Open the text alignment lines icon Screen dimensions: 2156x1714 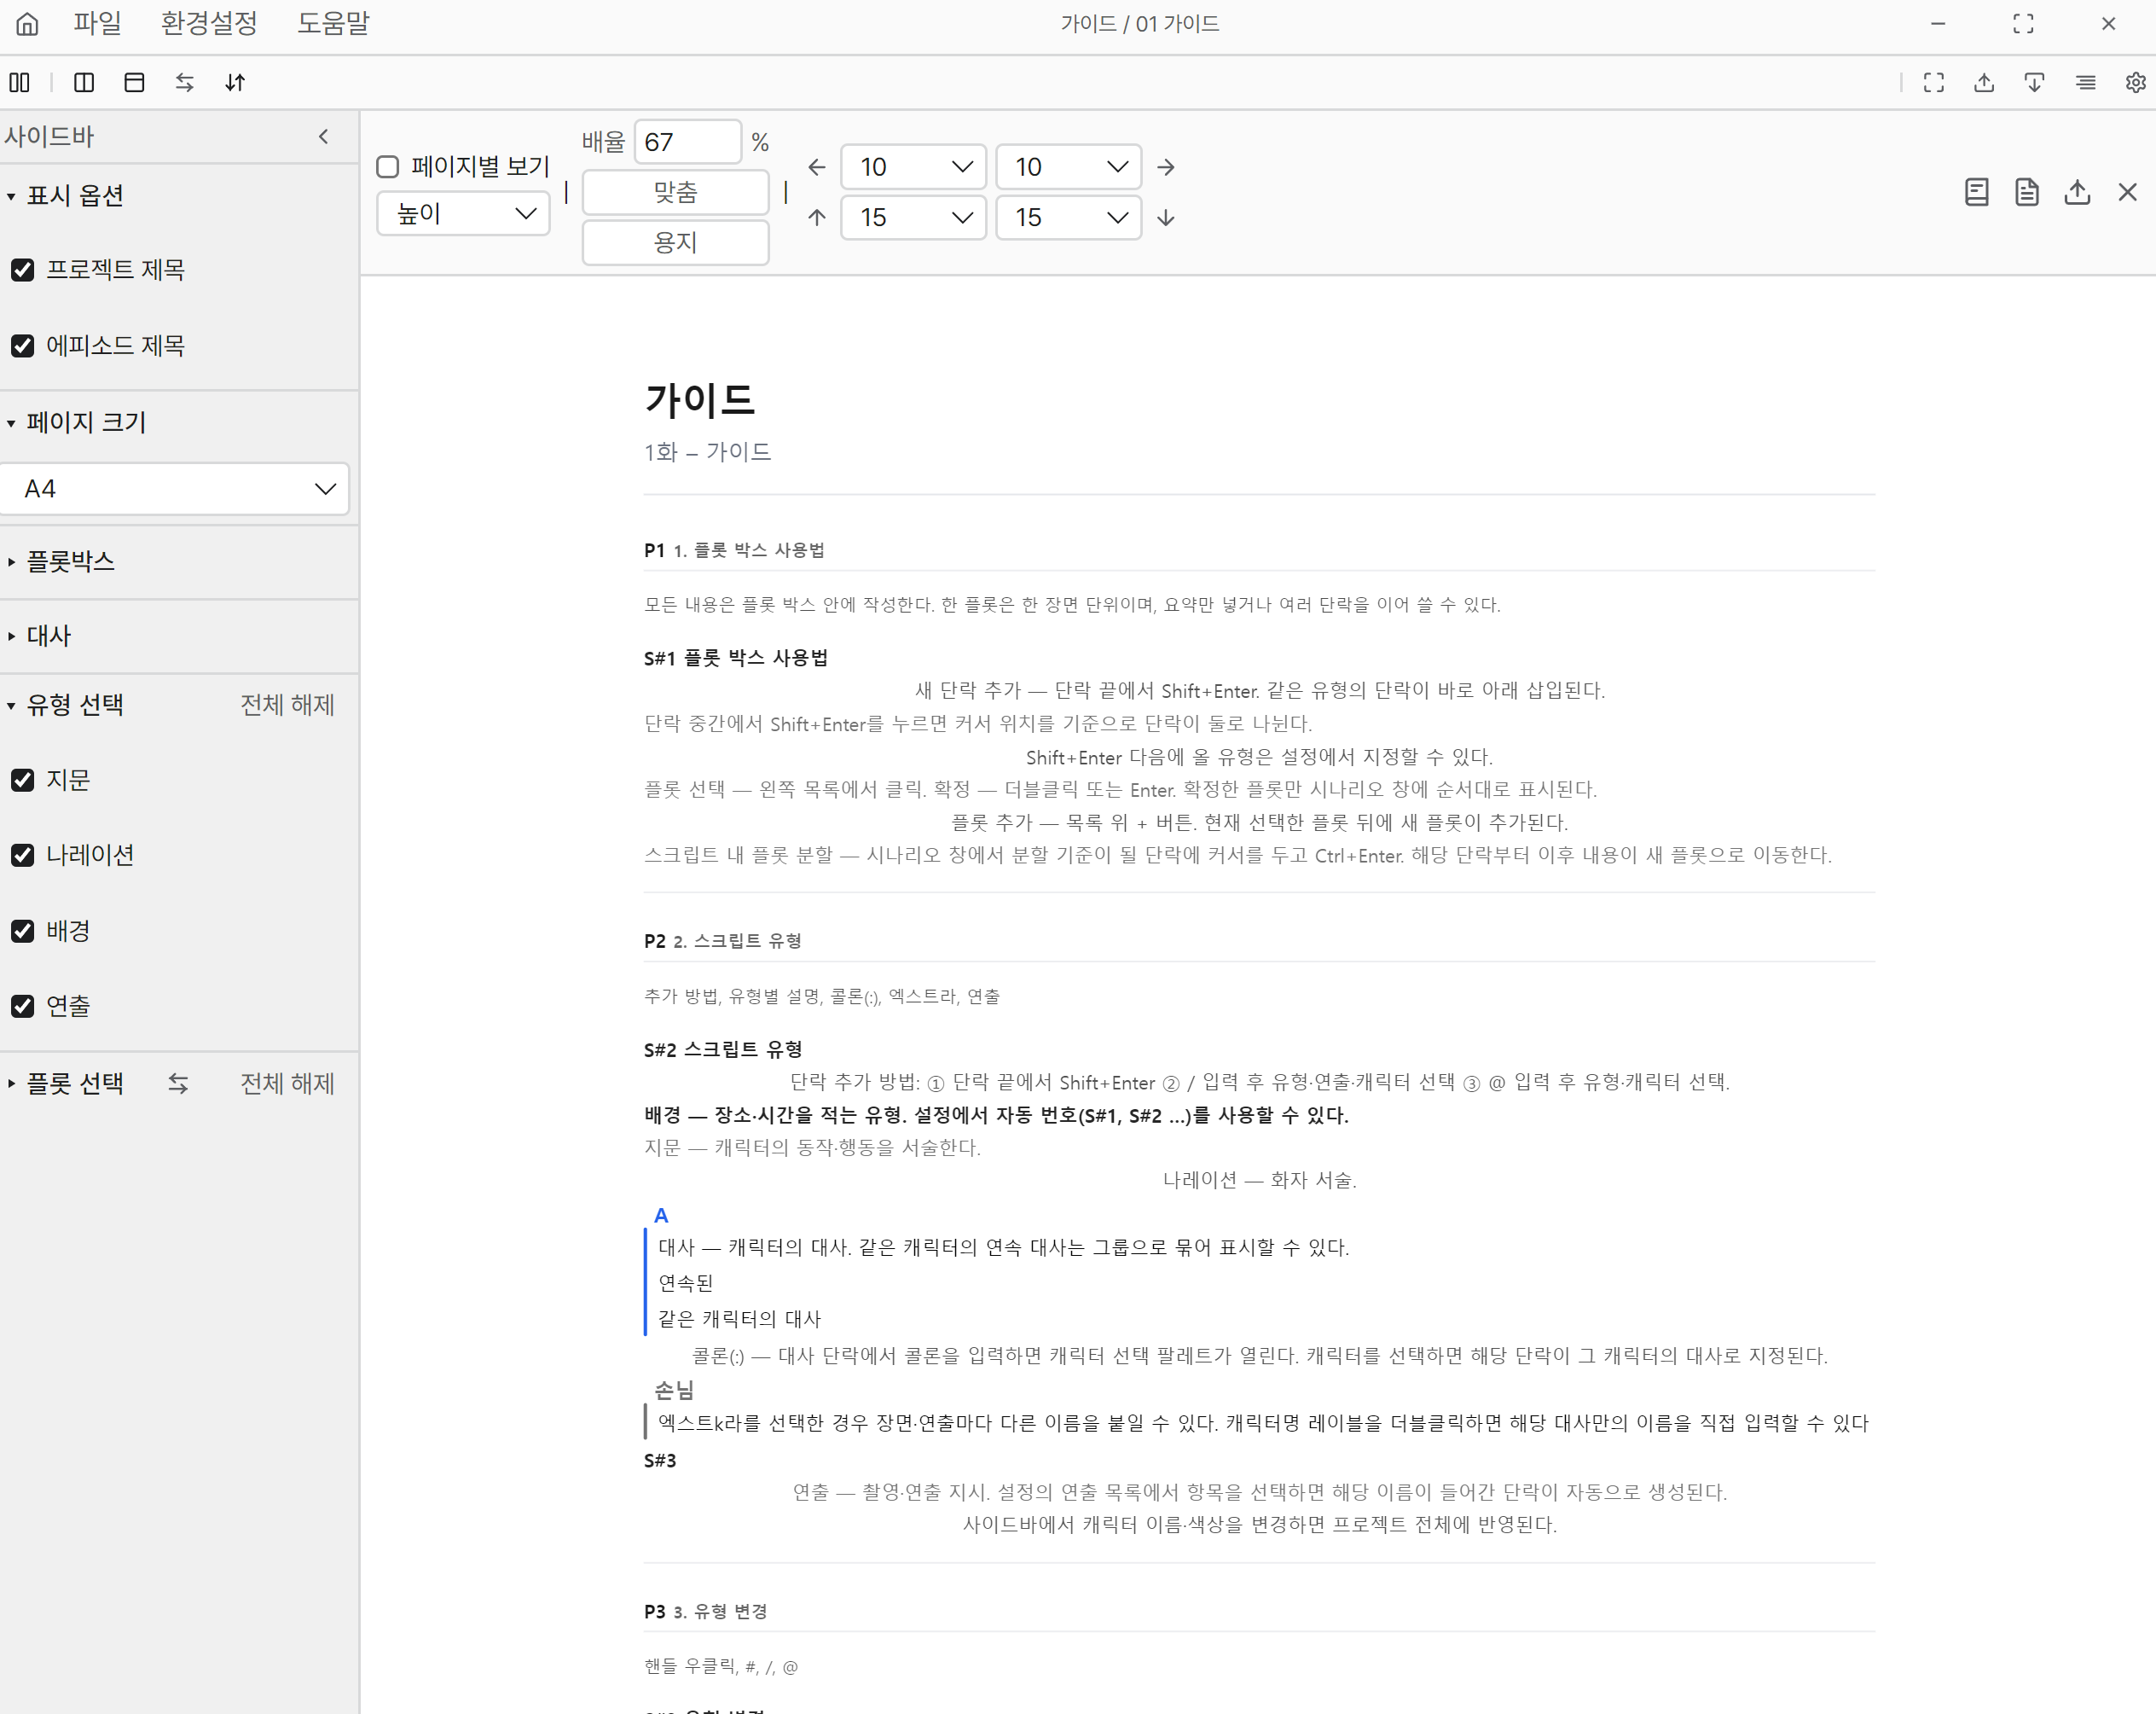pyautogui.click(x=2085, y=82)
